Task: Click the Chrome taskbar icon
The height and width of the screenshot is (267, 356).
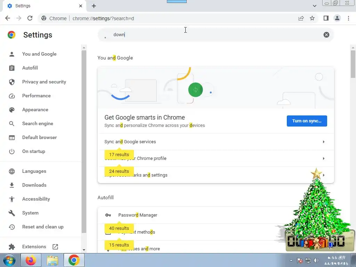Action: 74,260
